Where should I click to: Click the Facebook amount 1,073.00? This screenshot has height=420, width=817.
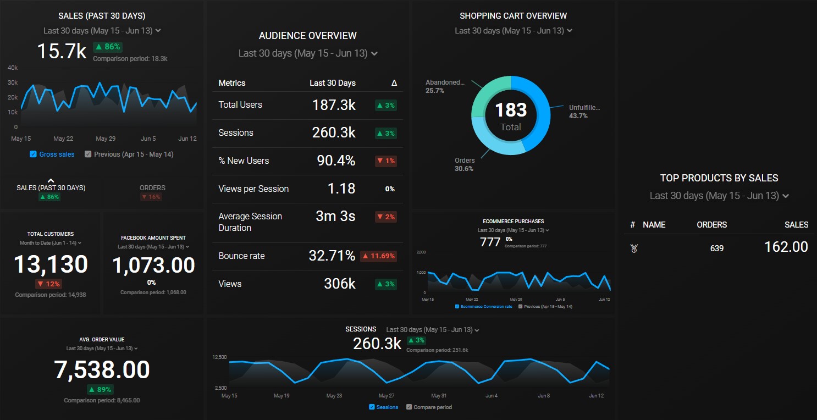pos(153,266)
